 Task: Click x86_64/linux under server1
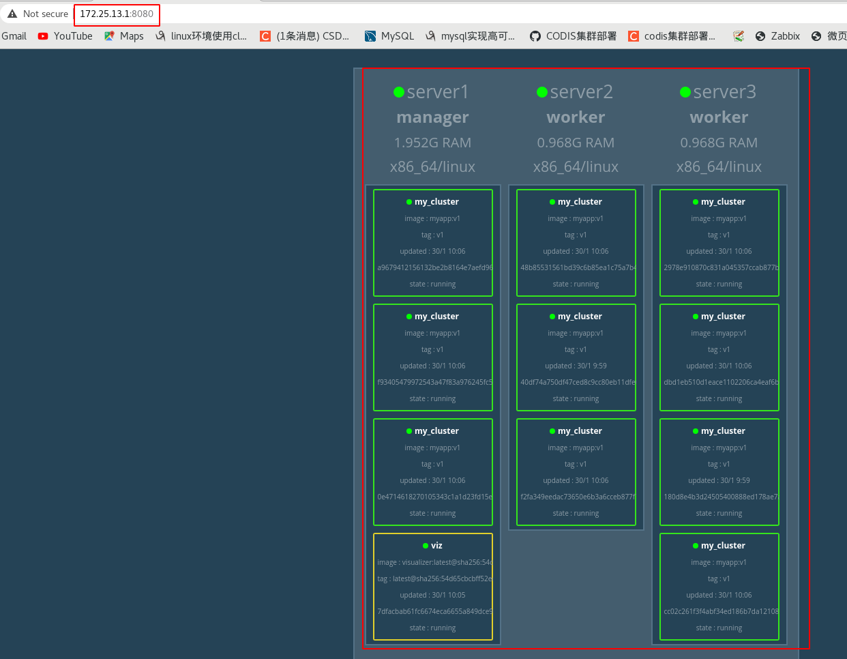(432, 167)
